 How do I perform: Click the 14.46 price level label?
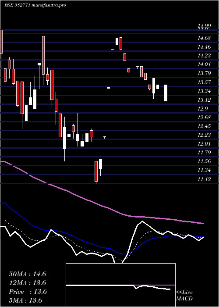pyautogui.click(x=204, y=47)
